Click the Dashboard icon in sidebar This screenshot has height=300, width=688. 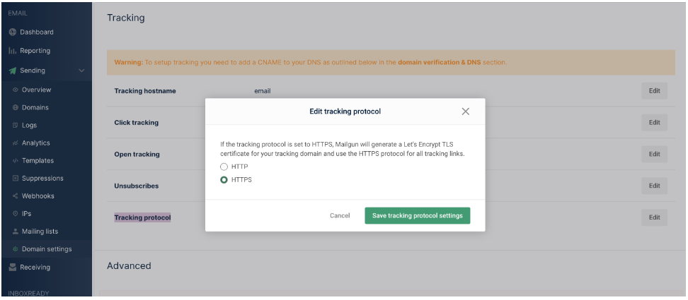click(13, 32)
